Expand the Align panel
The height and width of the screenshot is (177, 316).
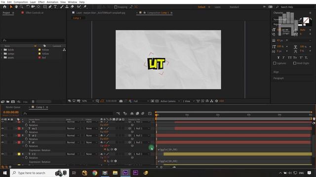(x=276, y=72)
